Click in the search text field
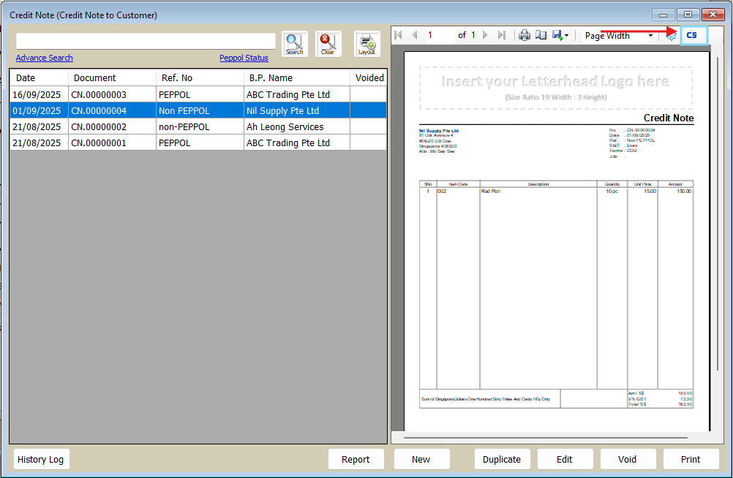This screenshot has height=478, width=733. 145,41
